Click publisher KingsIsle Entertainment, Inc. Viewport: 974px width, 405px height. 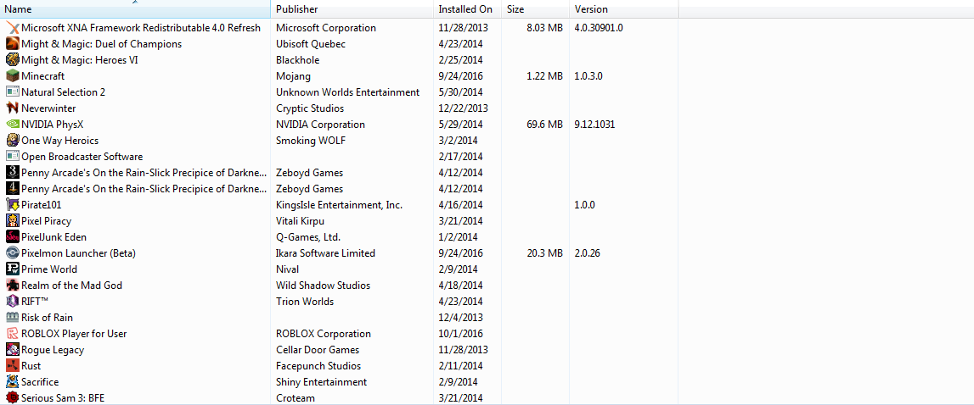pos(339,205)
